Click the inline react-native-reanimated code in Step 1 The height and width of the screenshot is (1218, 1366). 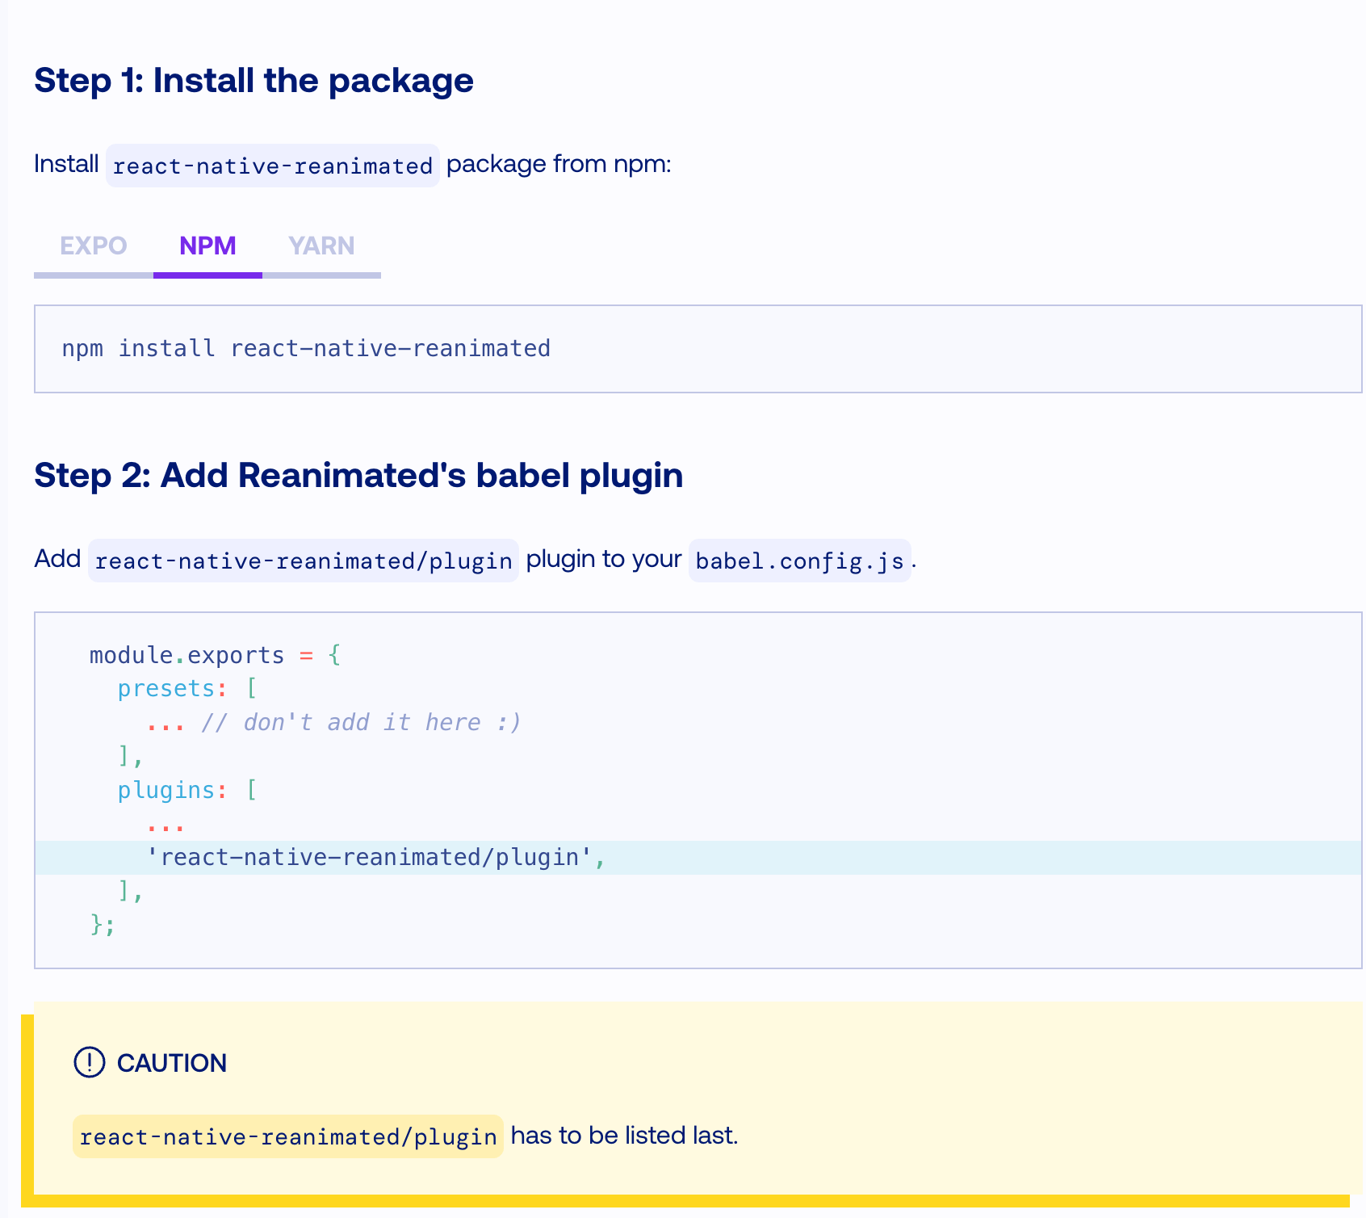pyautogui.click(x=273, y=166)
